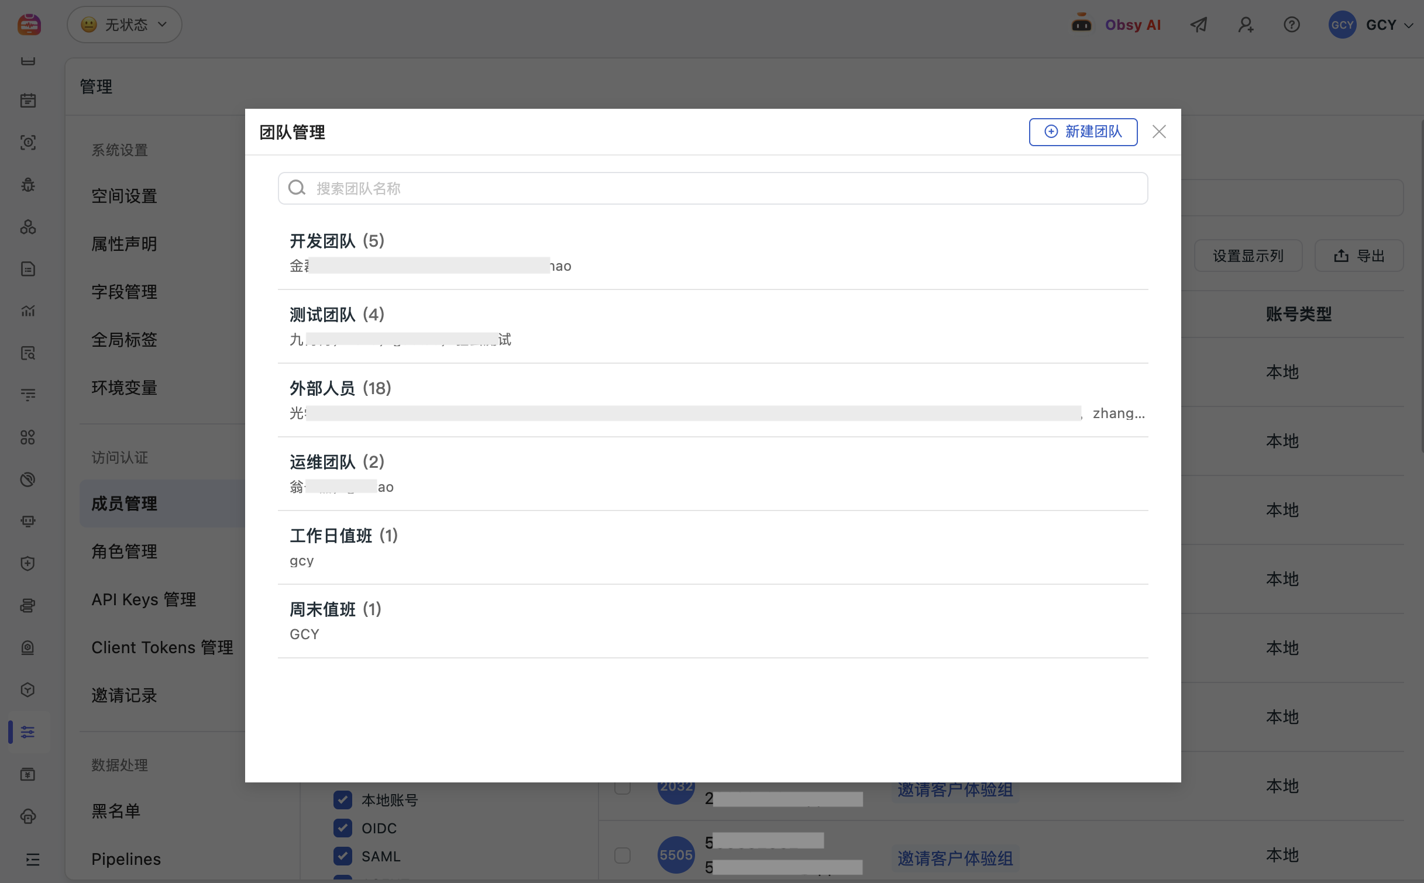This screenshot has height=883, width=1424.
Task: Select the 测试团队 (4) team row
Action: (x=713, y=326)
